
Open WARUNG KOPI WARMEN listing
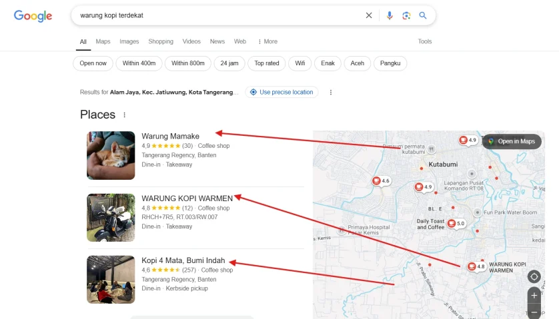pos(187,198)
